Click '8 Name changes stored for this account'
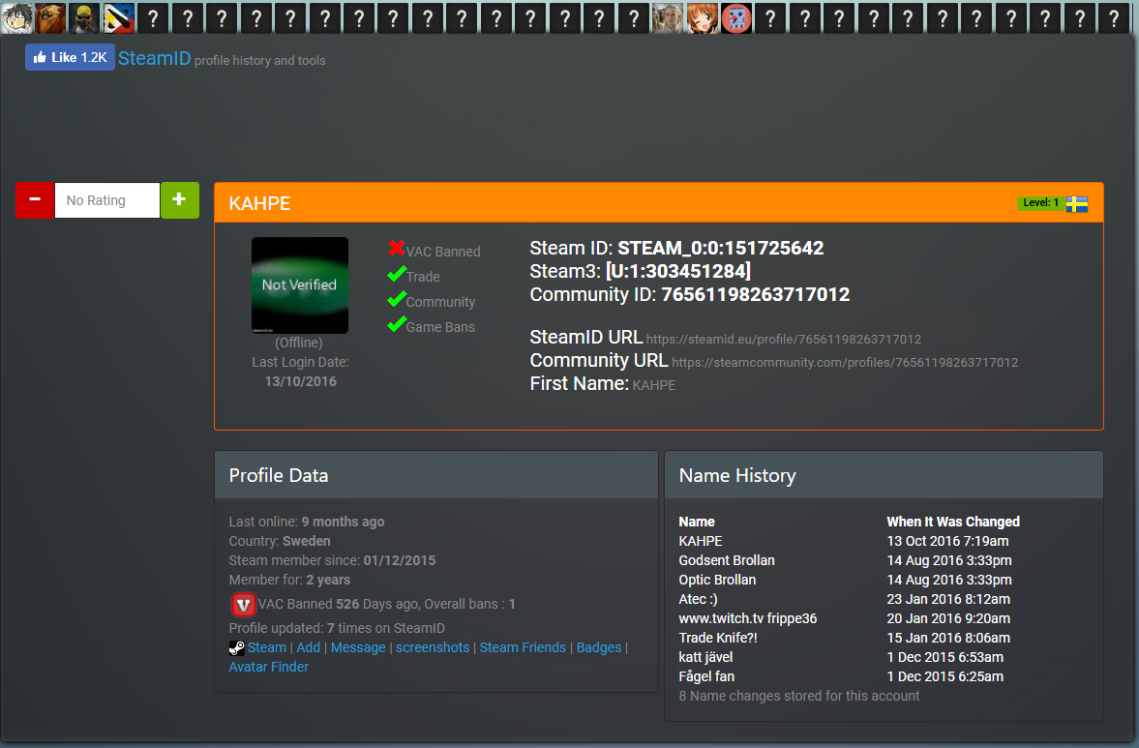The image size is (1139, 748). (x=799, y=696)
